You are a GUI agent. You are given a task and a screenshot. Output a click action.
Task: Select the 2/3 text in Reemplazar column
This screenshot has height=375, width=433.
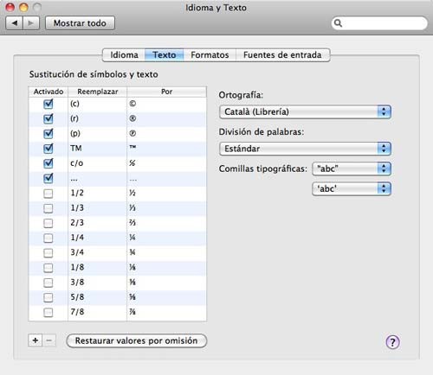(77, 223)
